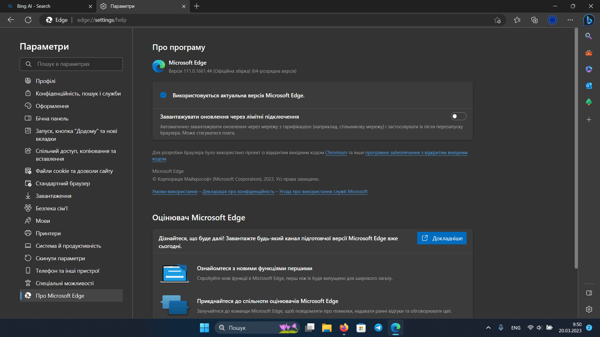Toggle download updates over metered connections

[458, 116]
